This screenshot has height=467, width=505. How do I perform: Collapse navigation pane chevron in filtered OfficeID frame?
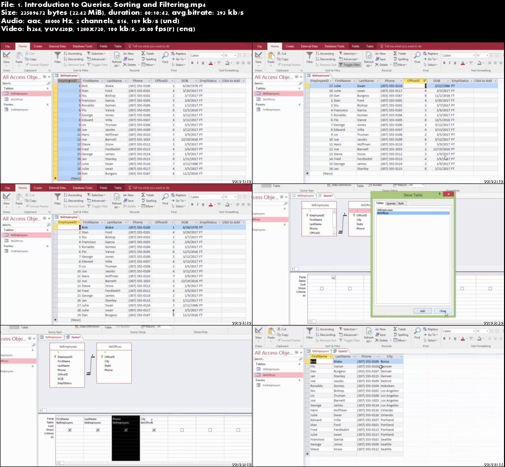pos(301,77)
